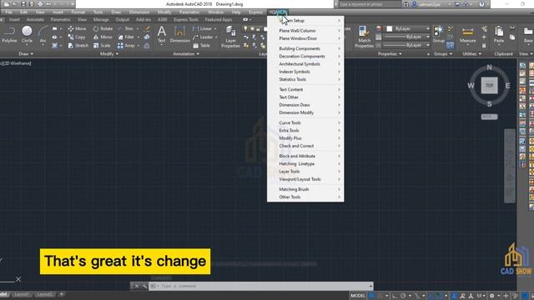534x300 pixels.
Task: Close the command line with its X
Action: click(136, 286)
